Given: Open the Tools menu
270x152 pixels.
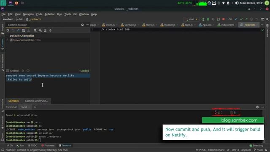Looking at the screenshot, I should click(x=67, y=14).
